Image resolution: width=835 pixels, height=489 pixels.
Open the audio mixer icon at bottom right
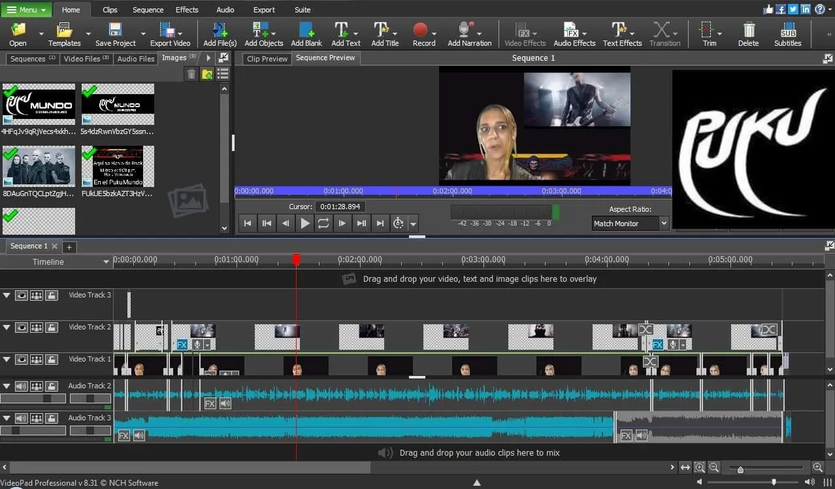tap(828, 482)
